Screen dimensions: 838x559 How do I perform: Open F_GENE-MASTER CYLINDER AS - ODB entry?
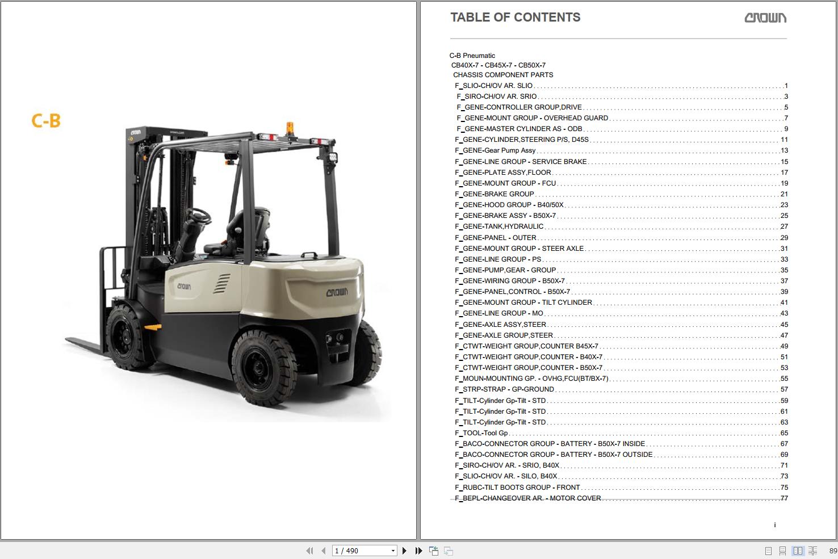(x=622, y=129)
